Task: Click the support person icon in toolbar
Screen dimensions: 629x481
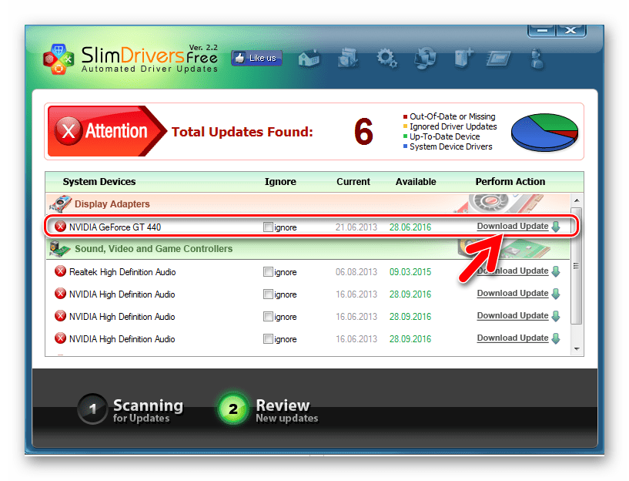Action: pos(538,58)
